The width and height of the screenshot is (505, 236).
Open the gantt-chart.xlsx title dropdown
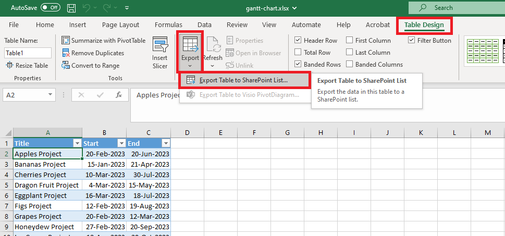(294, 8)
